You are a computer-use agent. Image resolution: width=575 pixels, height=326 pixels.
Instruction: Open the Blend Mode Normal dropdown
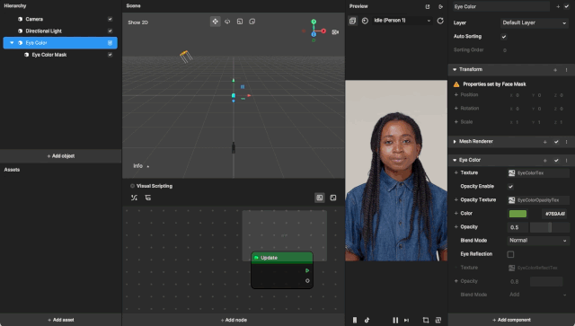pos(538,241)
